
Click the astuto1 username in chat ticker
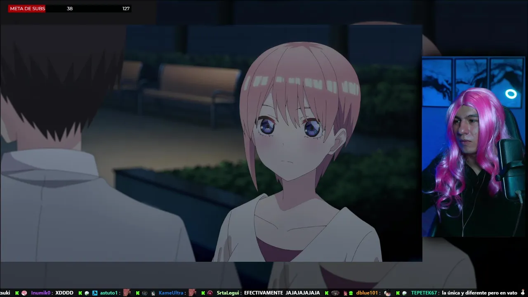(109, 293)
